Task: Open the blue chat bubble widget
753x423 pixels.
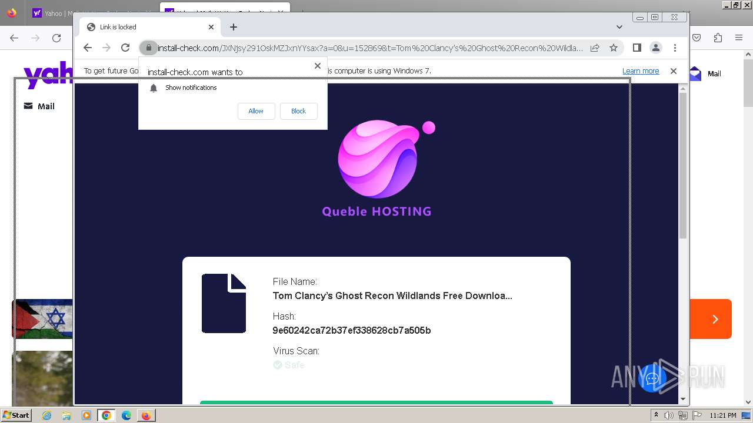Action: [x=652, y=378]
